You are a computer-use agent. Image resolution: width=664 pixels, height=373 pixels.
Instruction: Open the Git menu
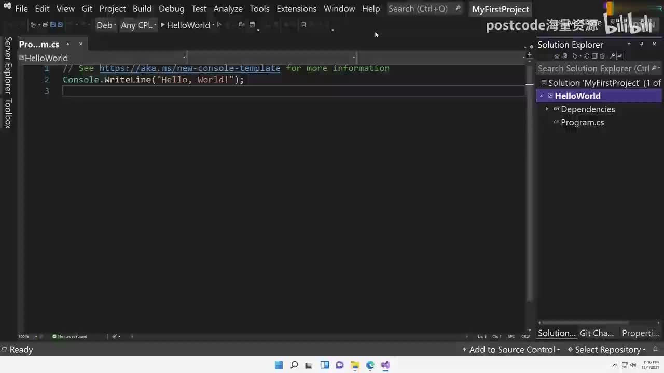87,9
